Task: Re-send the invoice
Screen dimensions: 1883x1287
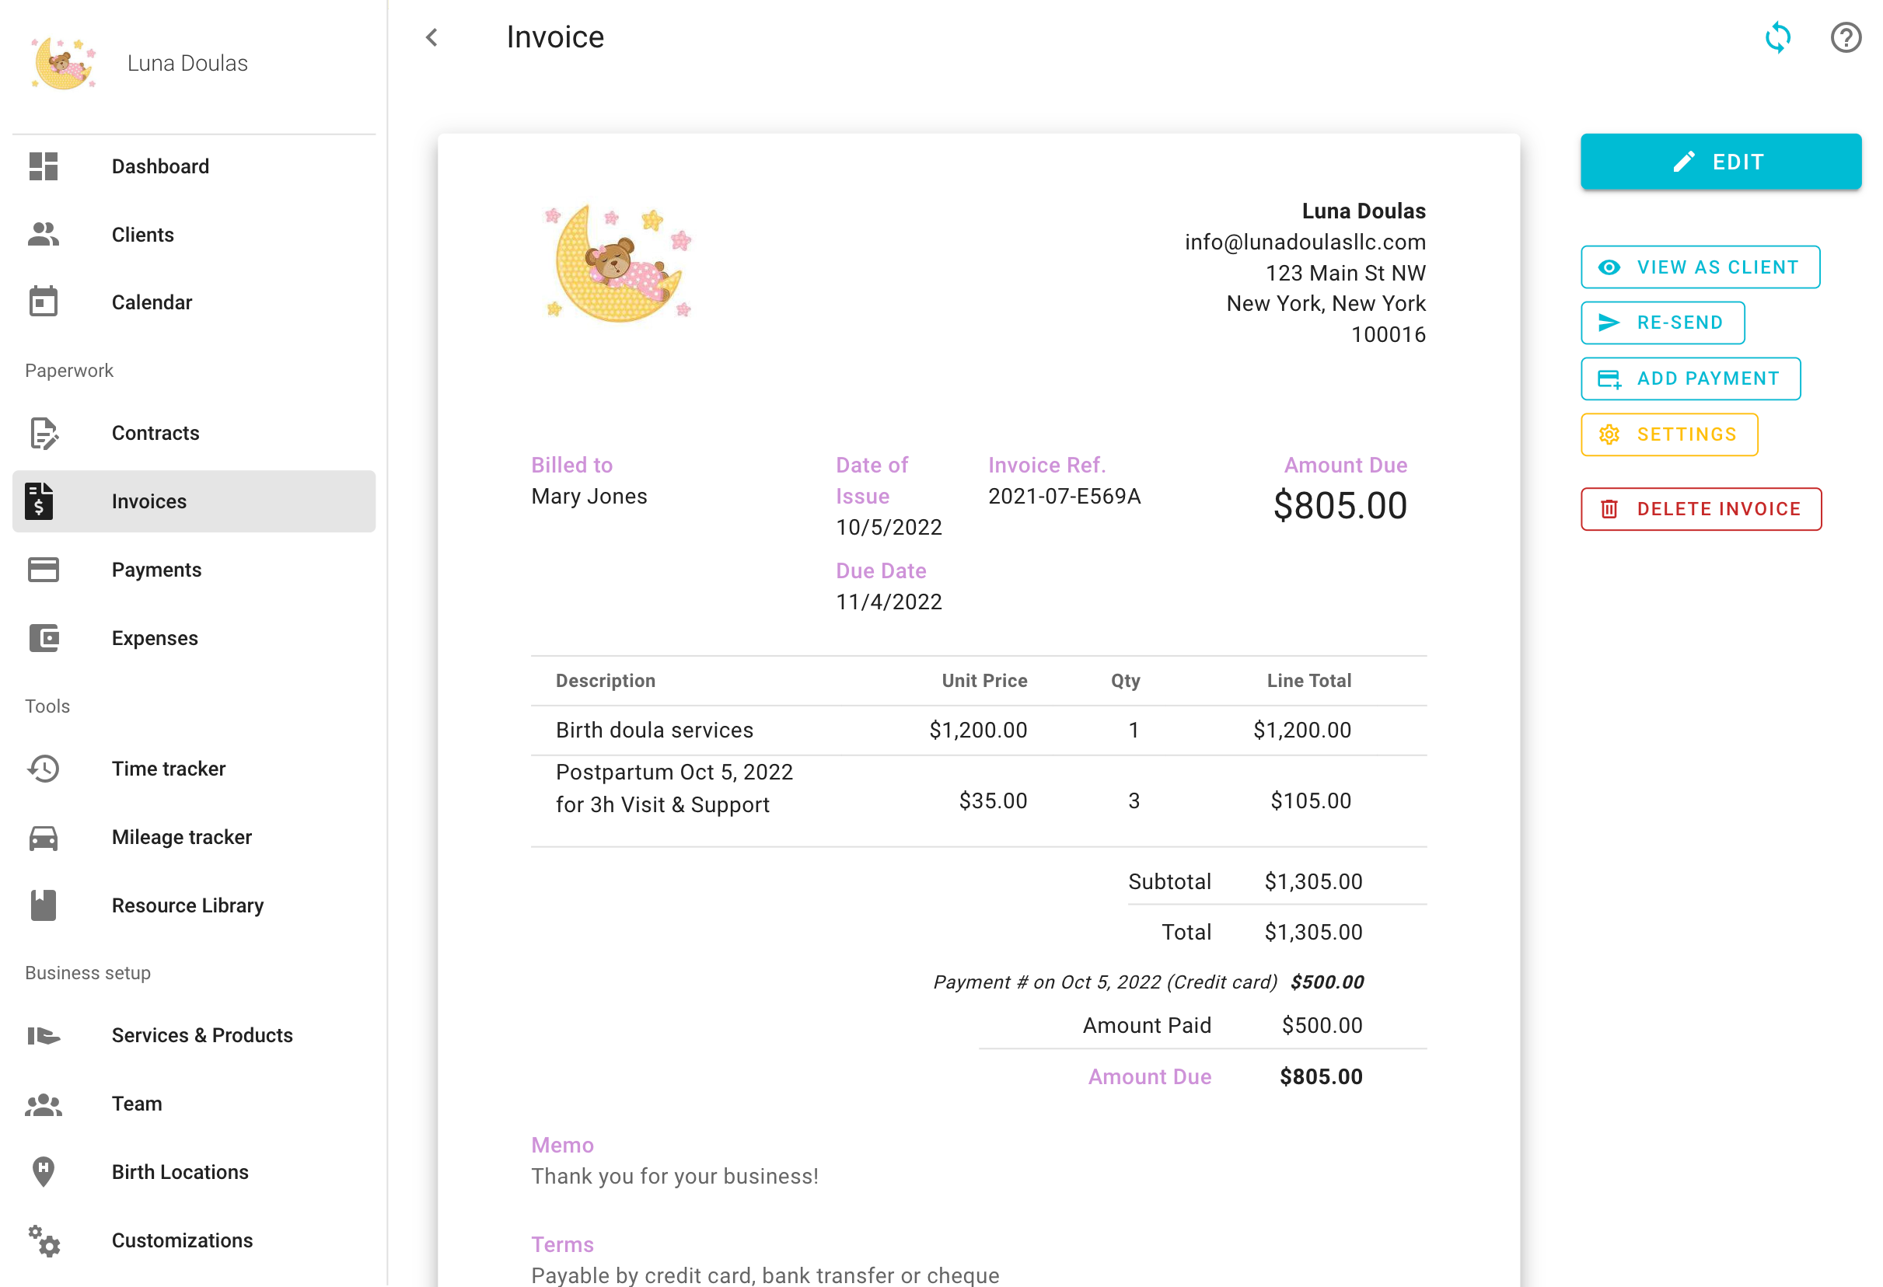Action: pos(1661,323)
